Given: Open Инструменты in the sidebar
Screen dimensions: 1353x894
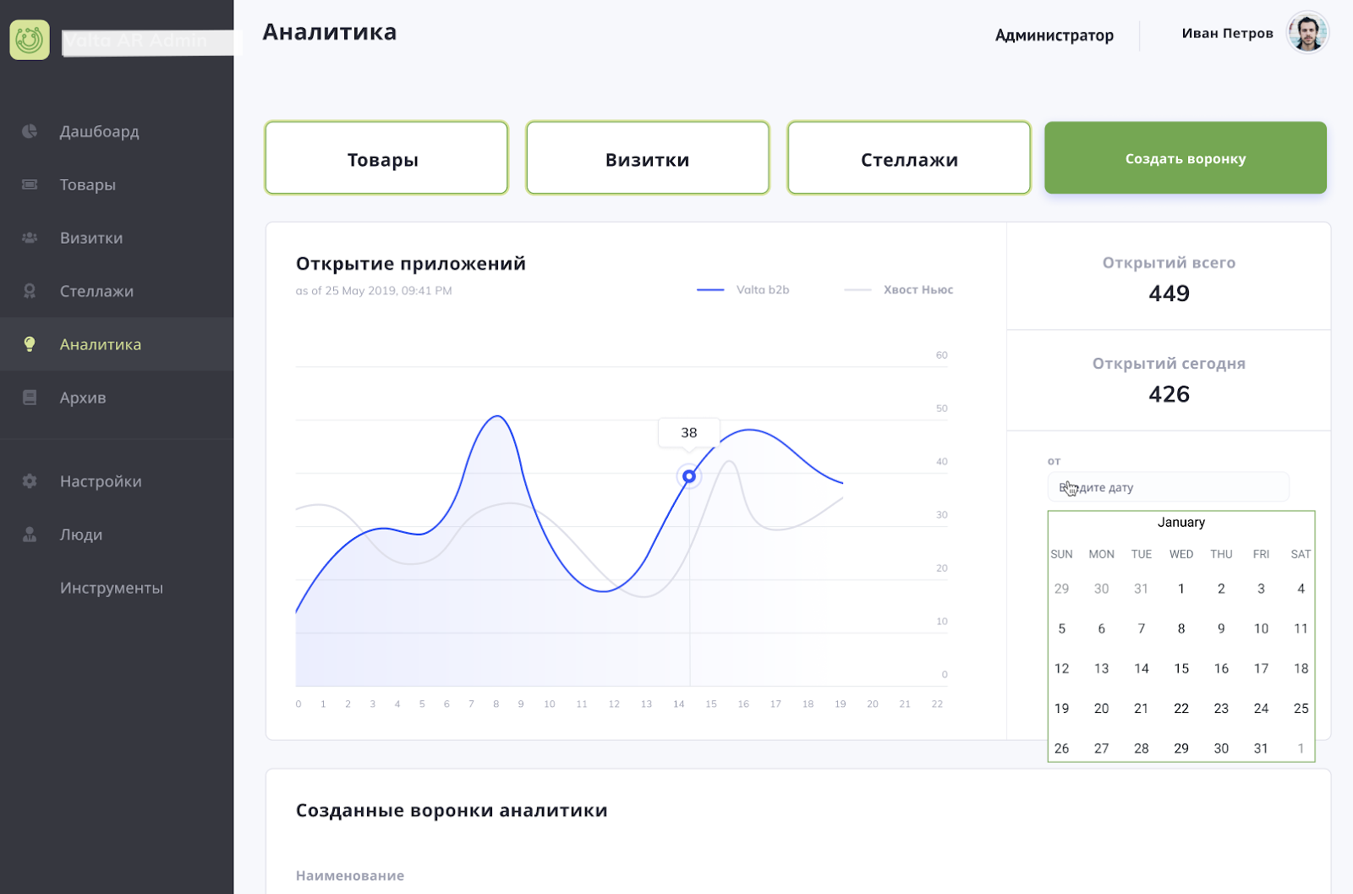Looking at the screenshot, I should pyautogui.click(x=112, y=588).
